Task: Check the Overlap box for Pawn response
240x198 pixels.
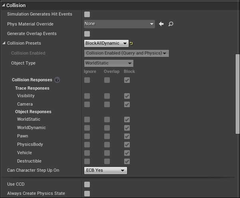Action: [107, 136]
